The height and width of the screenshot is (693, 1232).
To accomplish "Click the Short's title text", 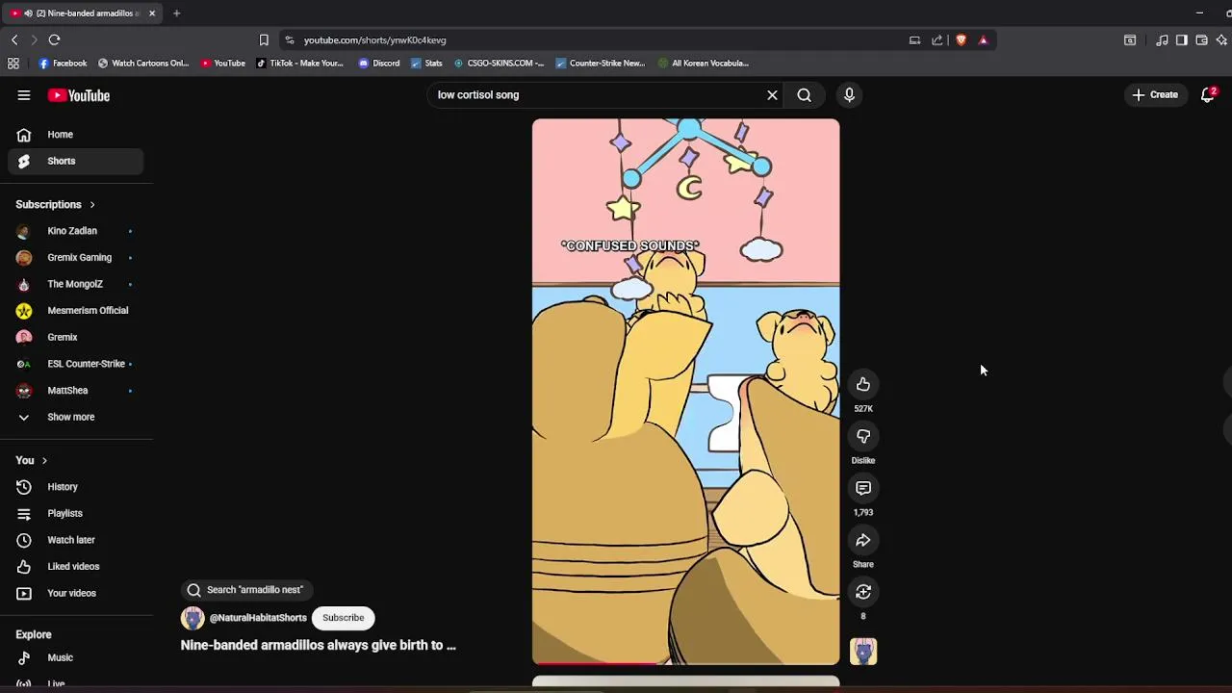I will [x=319, y=646].
